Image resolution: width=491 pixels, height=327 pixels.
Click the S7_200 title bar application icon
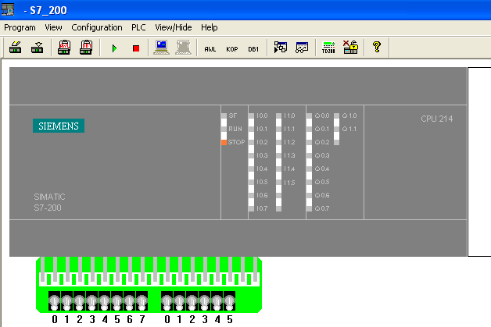click(8, 9)
